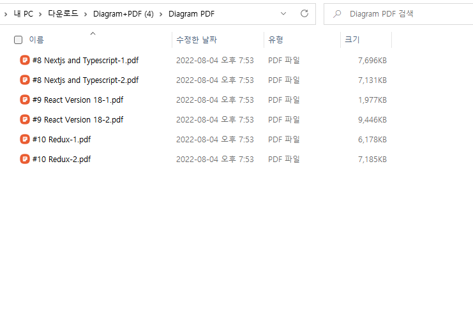Select file #10 Redux-1.pdf
Viewport: 473px width, 328px height.
pos(61,139)
